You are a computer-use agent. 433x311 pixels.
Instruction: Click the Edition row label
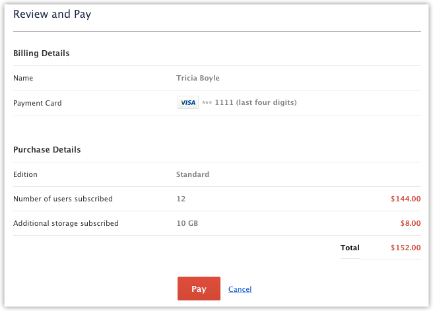(25, 175)
